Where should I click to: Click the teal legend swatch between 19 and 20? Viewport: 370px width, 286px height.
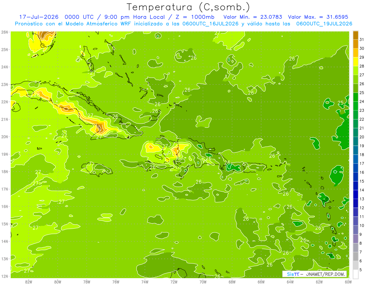(356, 141)
